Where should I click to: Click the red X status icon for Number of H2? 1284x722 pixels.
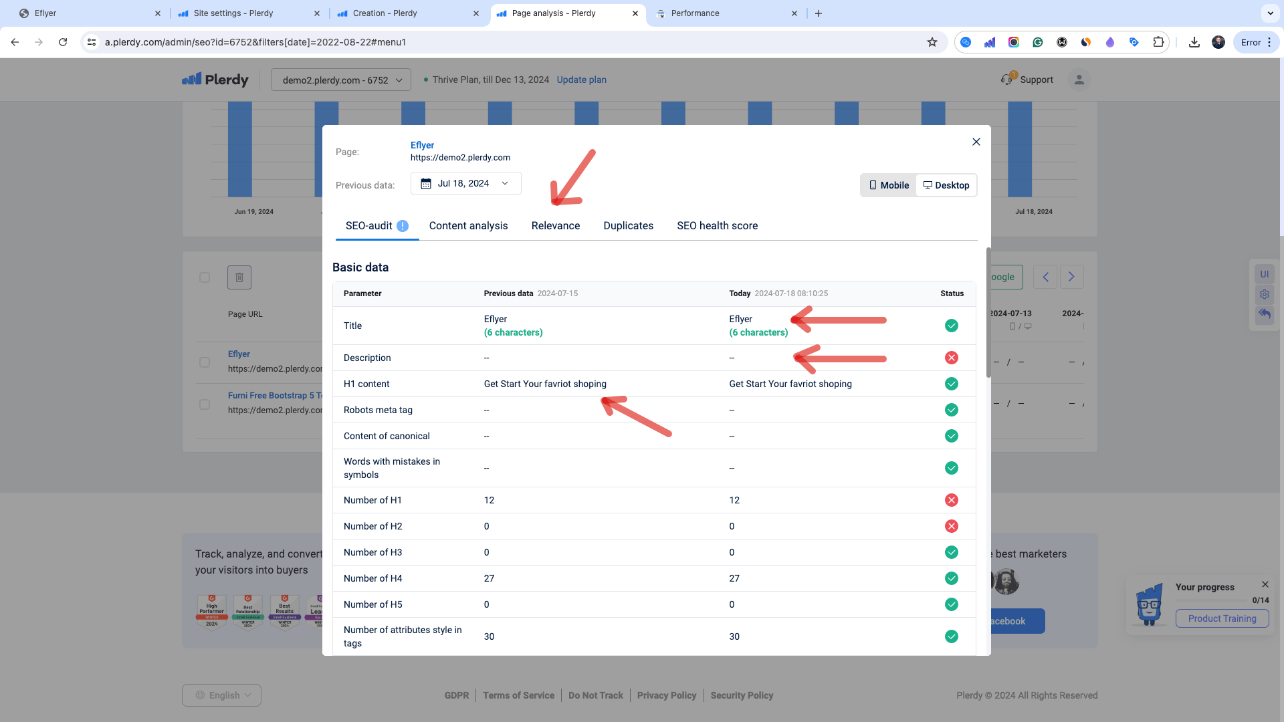[x=952, y=526]
